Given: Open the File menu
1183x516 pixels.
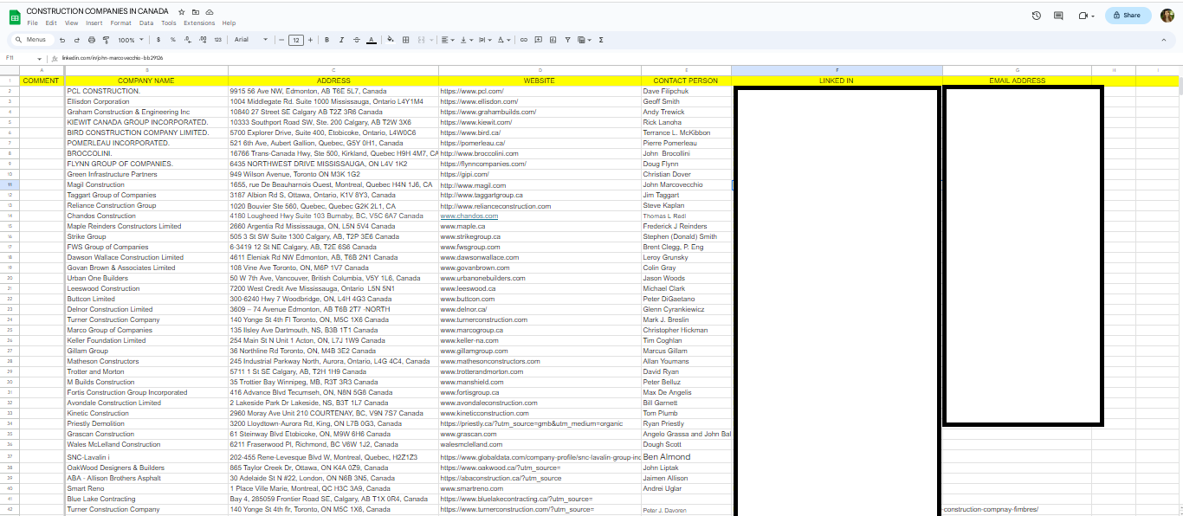Looking at the screenshot, I should 32,23.
